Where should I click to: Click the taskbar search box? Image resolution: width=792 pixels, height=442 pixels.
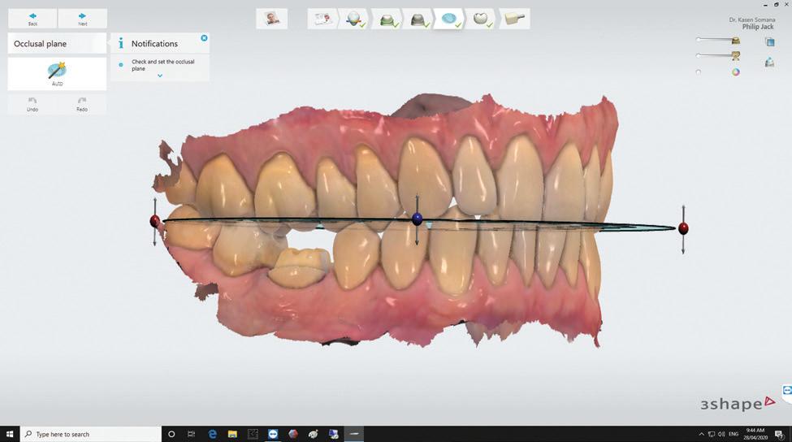point(91,434)
